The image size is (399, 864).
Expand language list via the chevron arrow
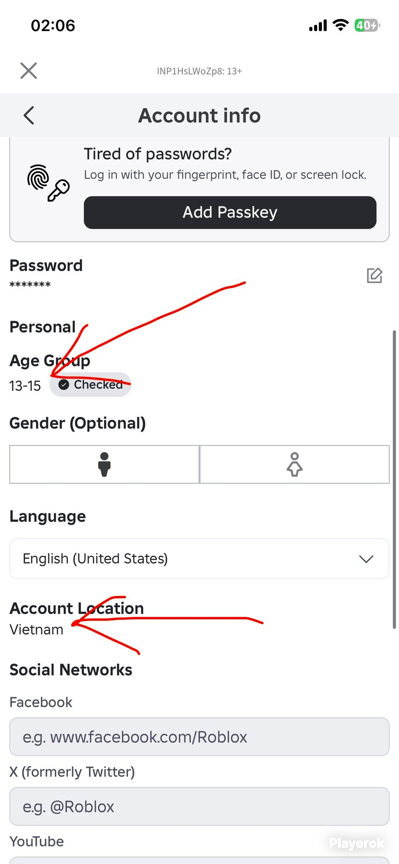366,559
